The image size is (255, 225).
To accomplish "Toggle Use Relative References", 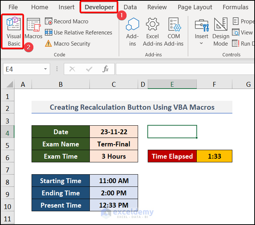I will [78, 33].
